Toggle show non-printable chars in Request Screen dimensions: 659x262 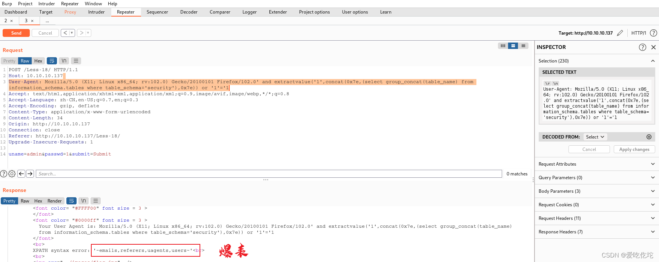(64, 61)
